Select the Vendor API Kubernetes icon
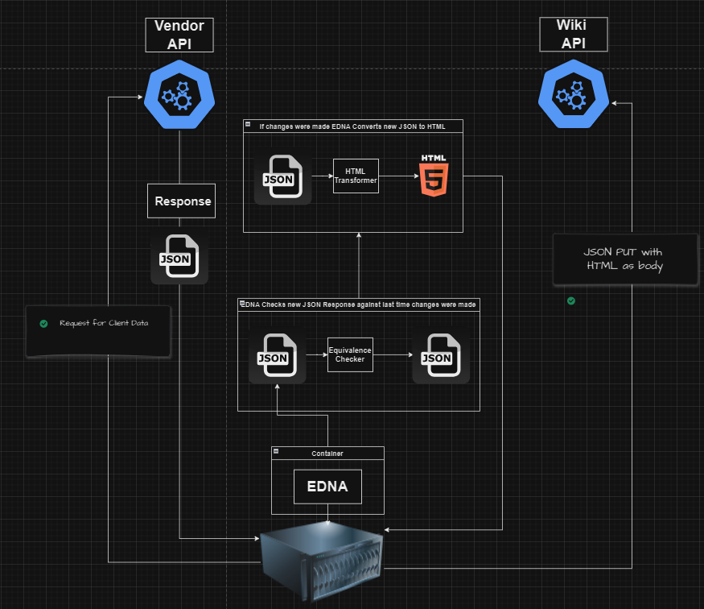704x609 pixels. (x=179, y=95)
